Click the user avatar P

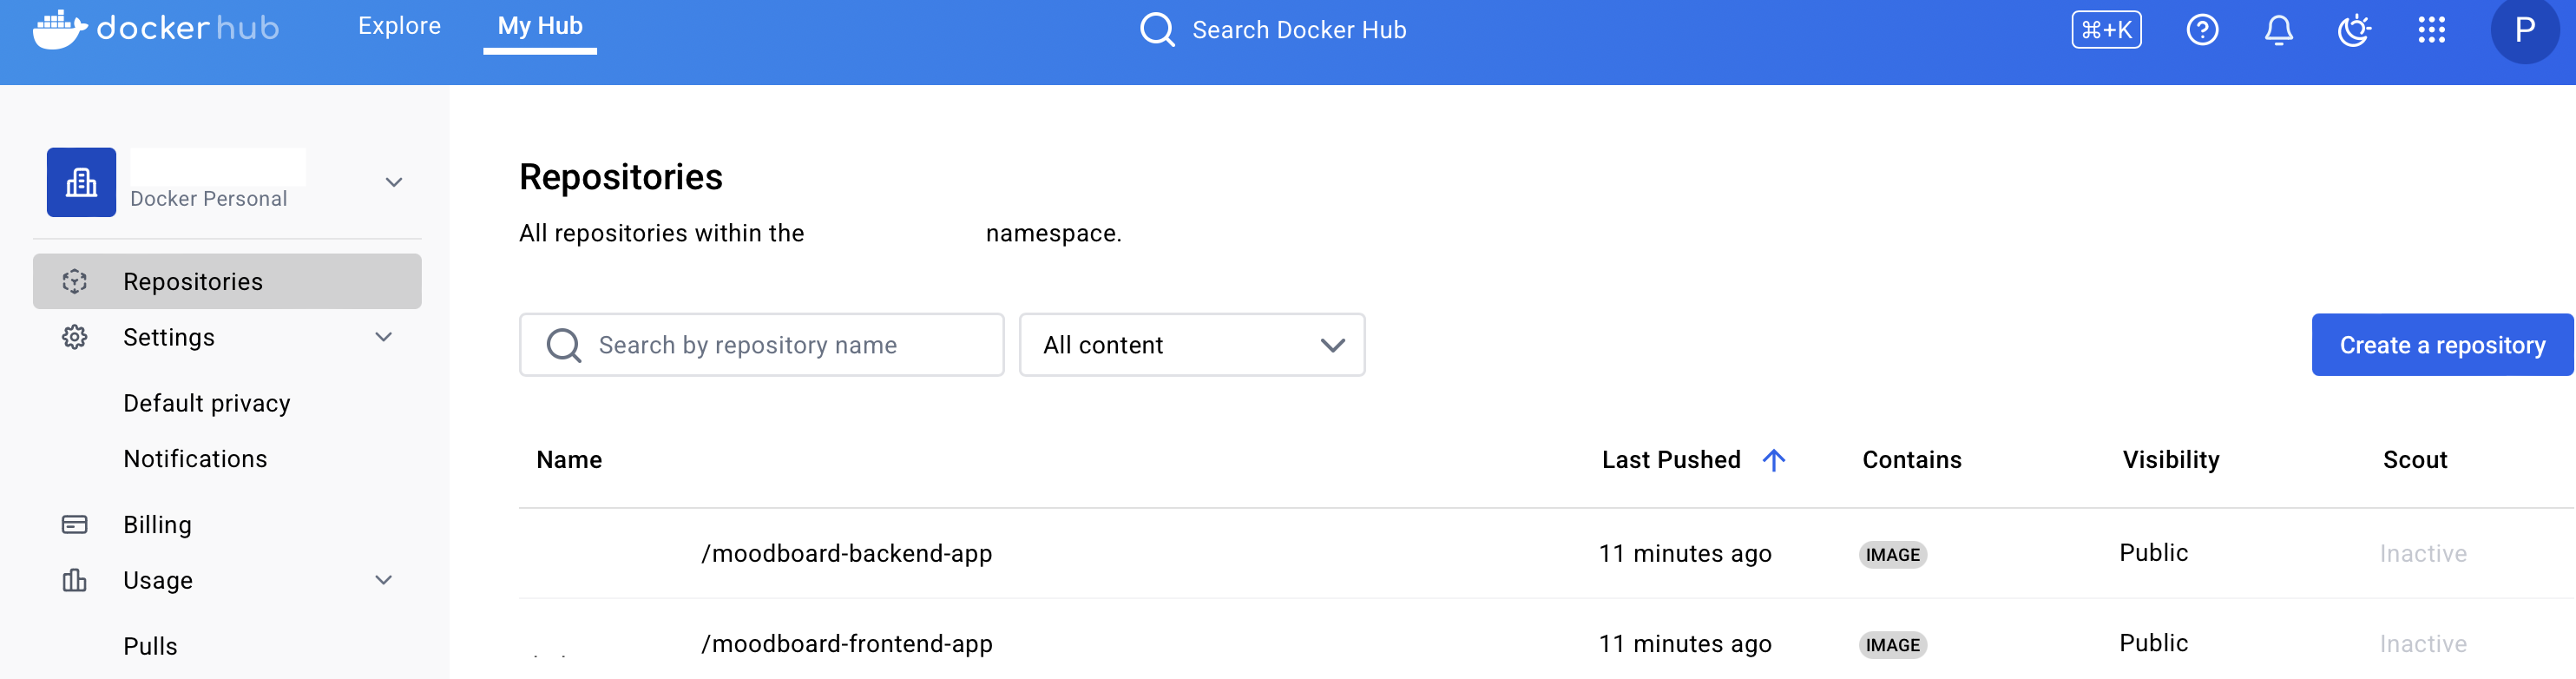point(2523,30)
